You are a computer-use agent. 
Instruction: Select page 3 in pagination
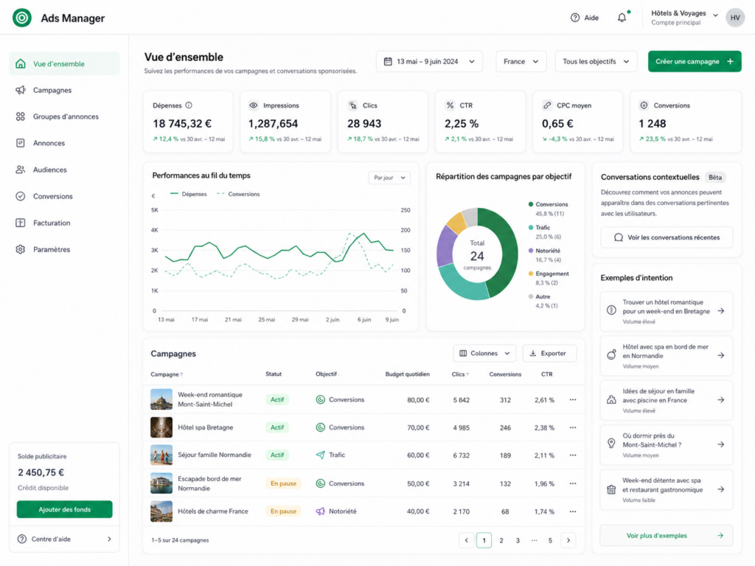pyautogui.click(x=518, y=540)
